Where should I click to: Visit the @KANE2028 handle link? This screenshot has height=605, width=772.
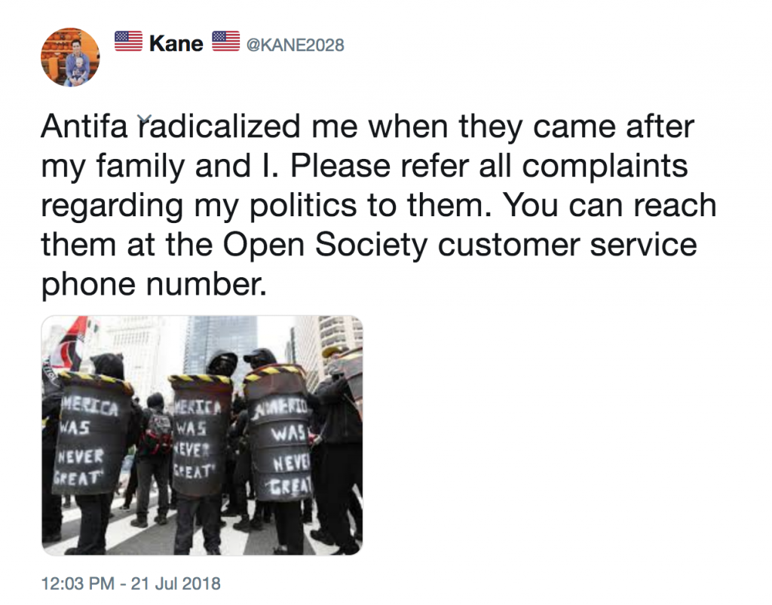295,45
